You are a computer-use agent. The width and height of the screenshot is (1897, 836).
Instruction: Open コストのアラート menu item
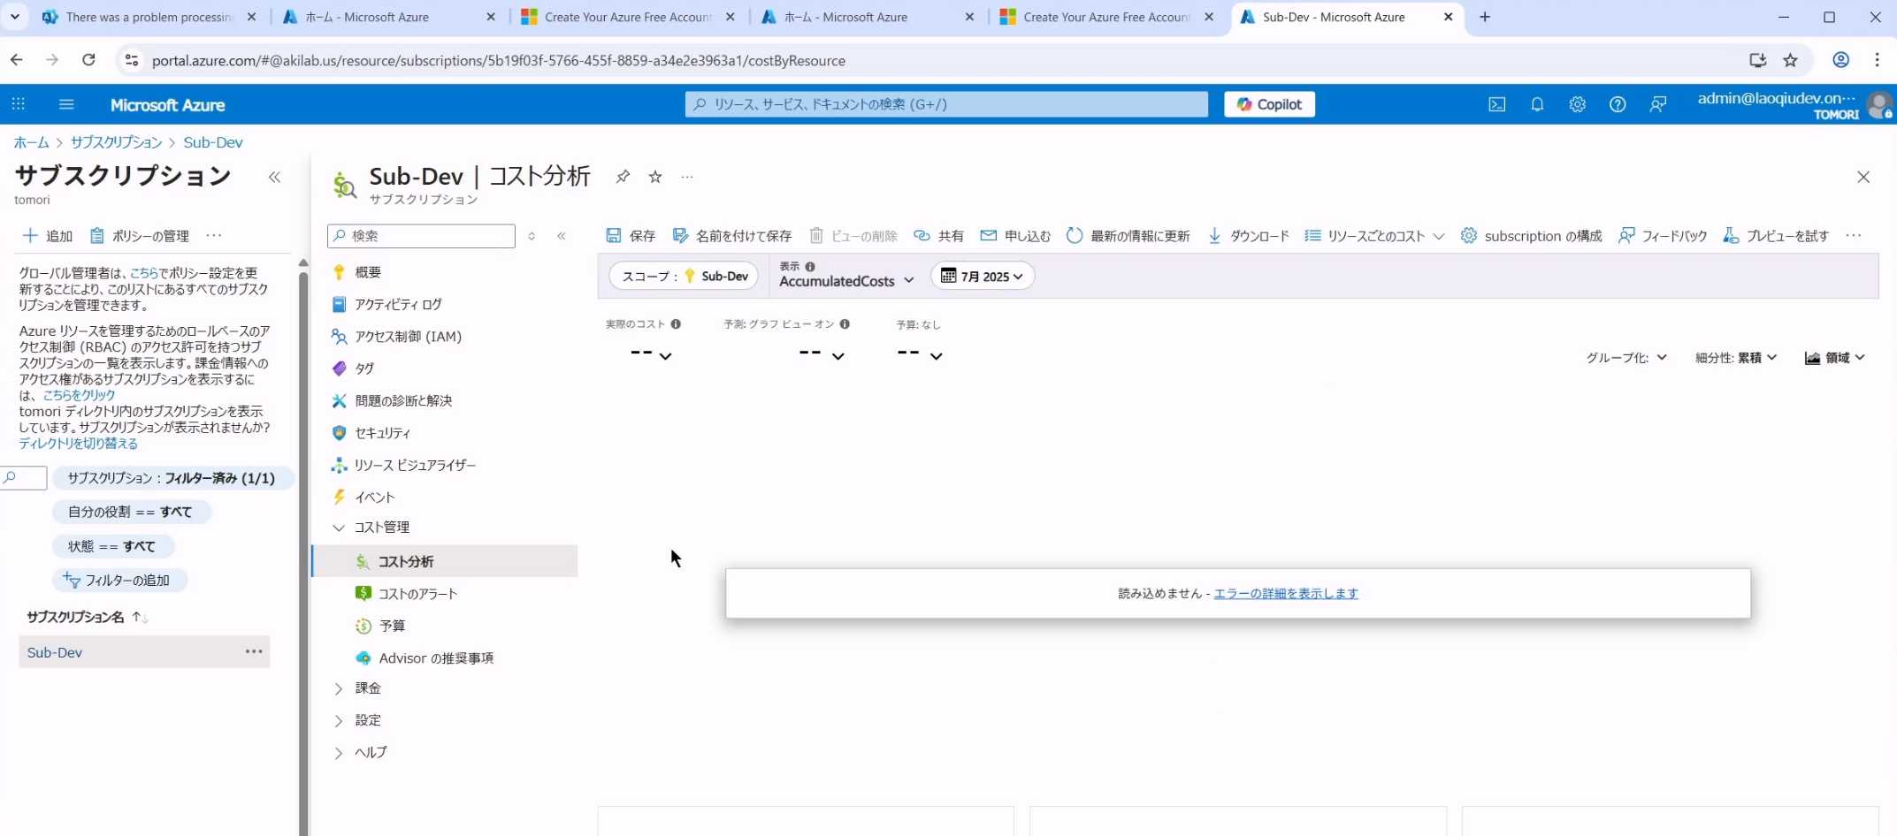(417, 594)
